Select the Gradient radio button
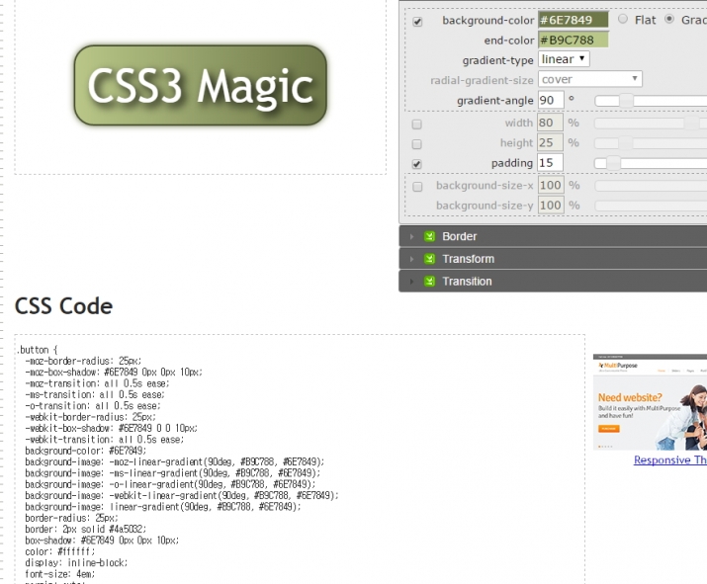Screen dimensions: 707x584 click(x=669, y=19)
